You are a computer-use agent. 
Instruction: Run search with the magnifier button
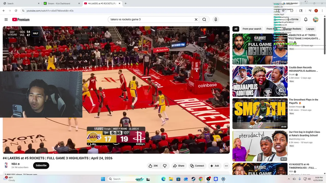[x=204, y=19]
